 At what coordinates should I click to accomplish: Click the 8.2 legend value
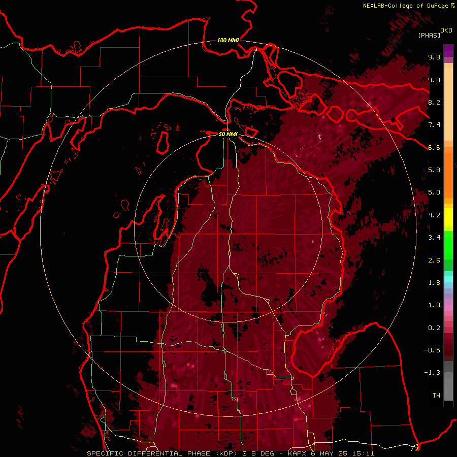[434, 102]
